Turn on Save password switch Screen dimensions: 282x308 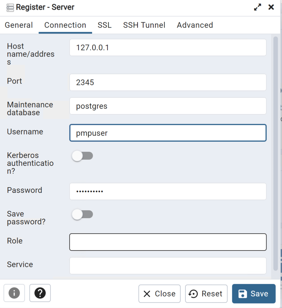click(x=82, y=215)
